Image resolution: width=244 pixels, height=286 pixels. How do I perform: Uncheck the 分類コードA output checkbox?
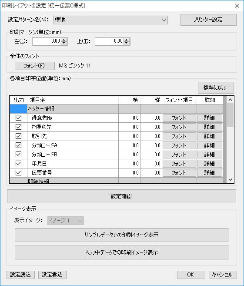[x=18, y=145]
